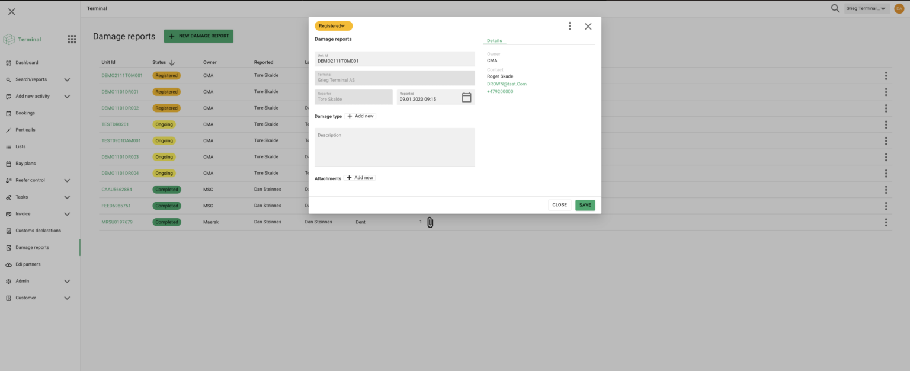Add new damage type
The width and height of the screenshot is (910, 371).
coord(360,116)
